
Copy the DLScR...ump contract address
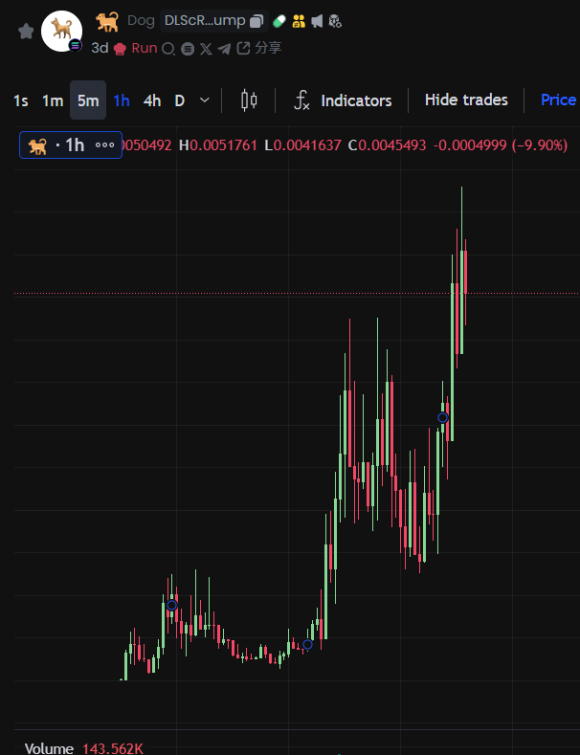point(257,21)
